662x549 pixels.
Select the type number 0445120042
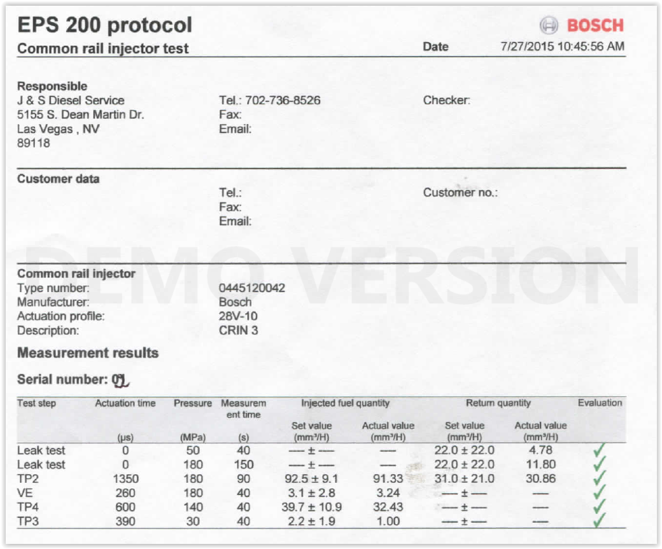(251, 288)
